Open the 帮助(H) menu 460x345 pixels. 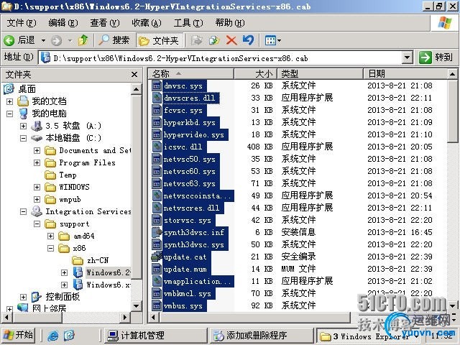pos(230,22)
